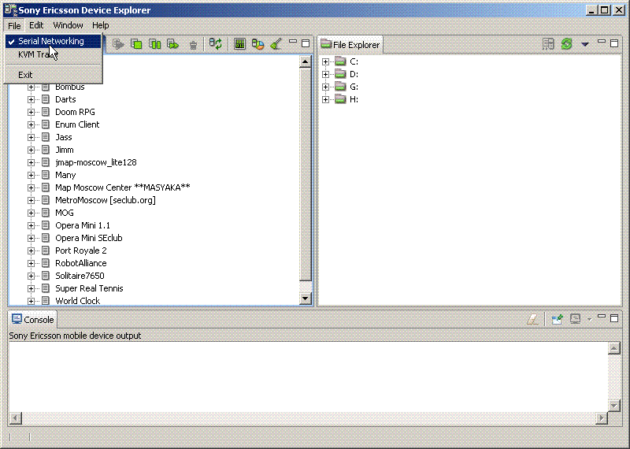Click console horizontal scroll left arrow

tap(15, 418)
